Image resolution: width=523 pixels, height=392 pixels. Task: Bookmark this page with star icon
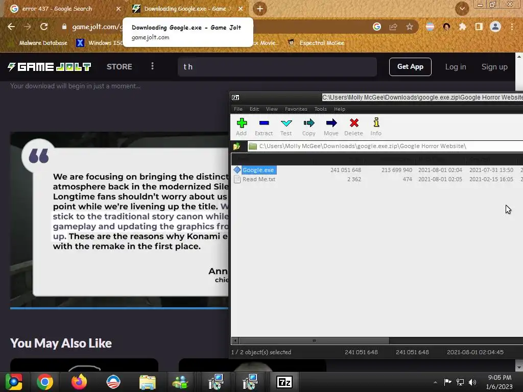coord(410,27)
